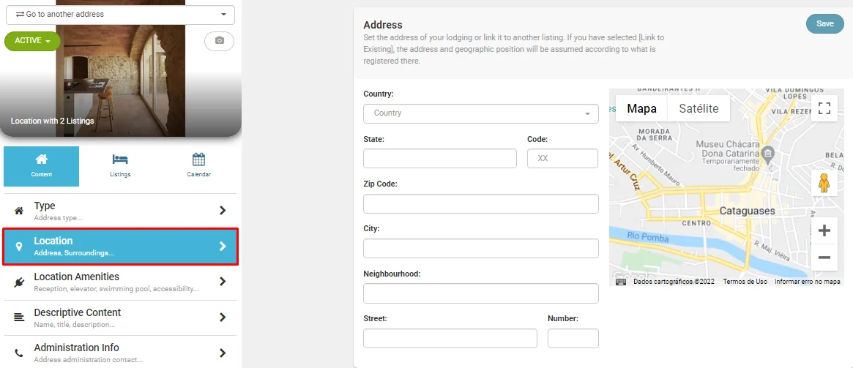
Task: Open the Calendar tab
Action: (x=198, y=165)
